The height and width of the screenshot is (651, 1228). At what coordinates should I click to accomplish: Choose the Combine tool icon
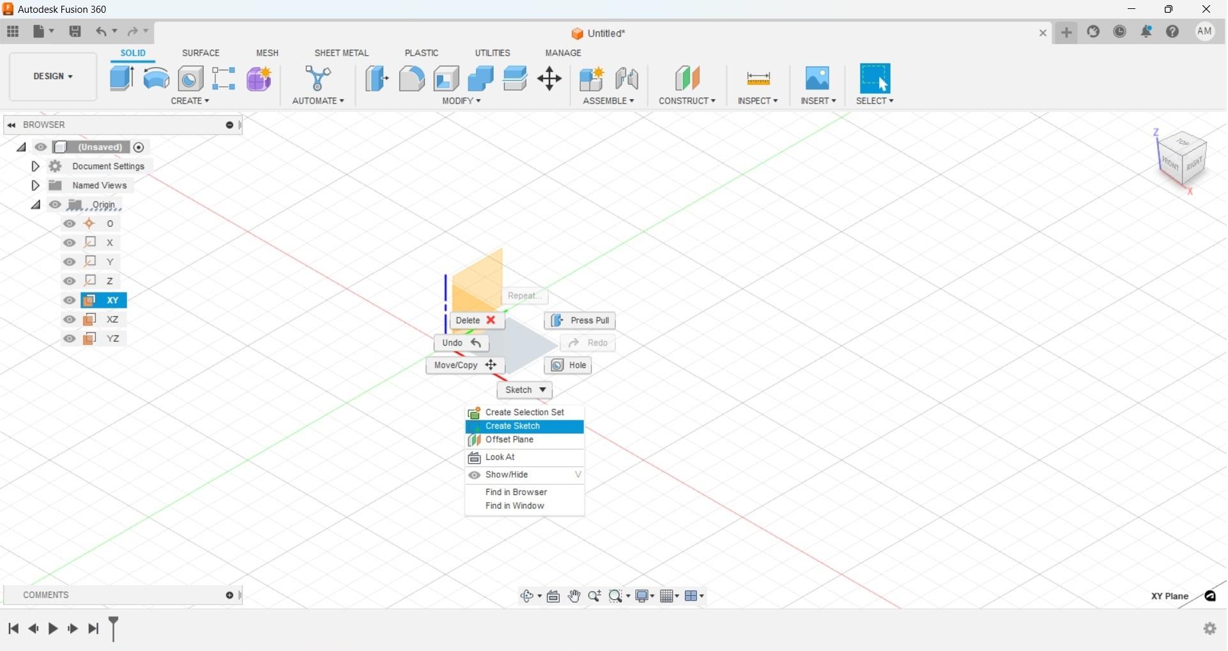click(x=481, y=79)
